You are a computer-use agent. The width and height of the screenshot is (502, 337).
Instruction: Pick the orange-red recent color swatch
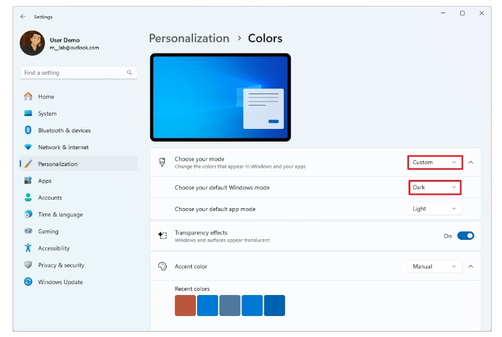185,305
